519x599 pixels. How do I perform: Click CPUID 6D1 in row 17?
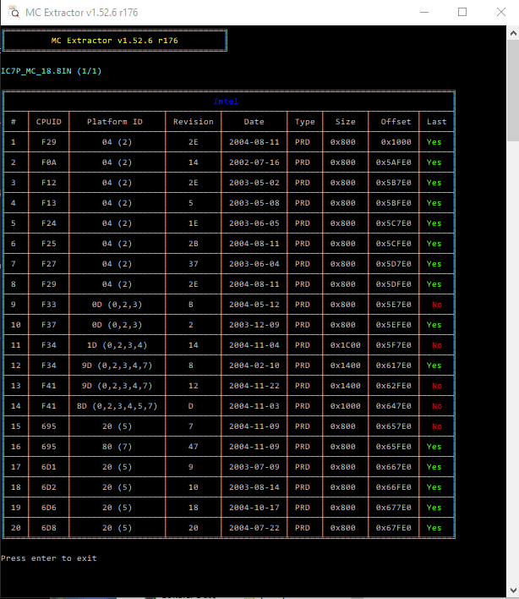coord(48,467)
